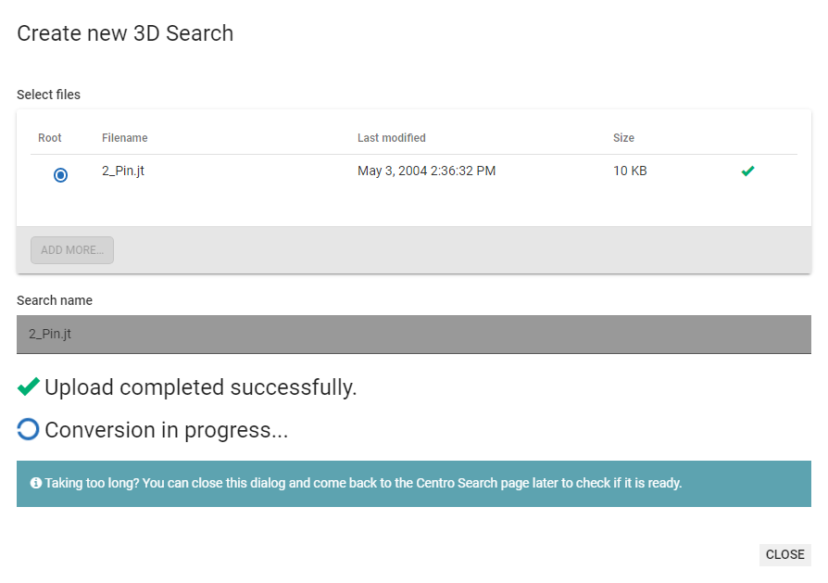Click the 'Select files' label

(48, 95)
